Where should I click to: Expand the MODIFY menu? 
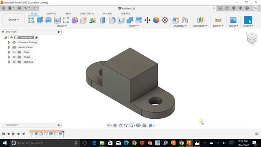pyautogui.click(x=133, y=26)
